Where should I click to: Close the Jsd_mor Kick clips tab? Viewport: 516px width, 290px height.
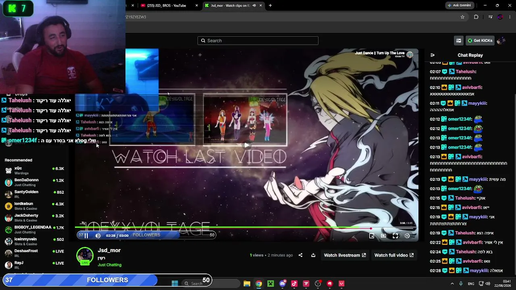(260, 6)
